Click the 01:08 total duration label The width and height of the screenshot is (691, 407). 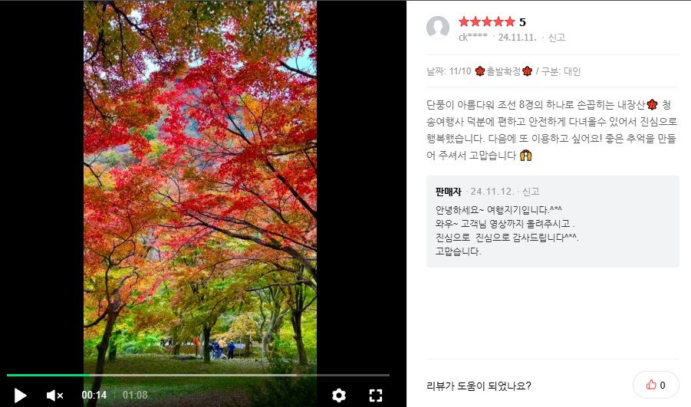pos(135,395)
